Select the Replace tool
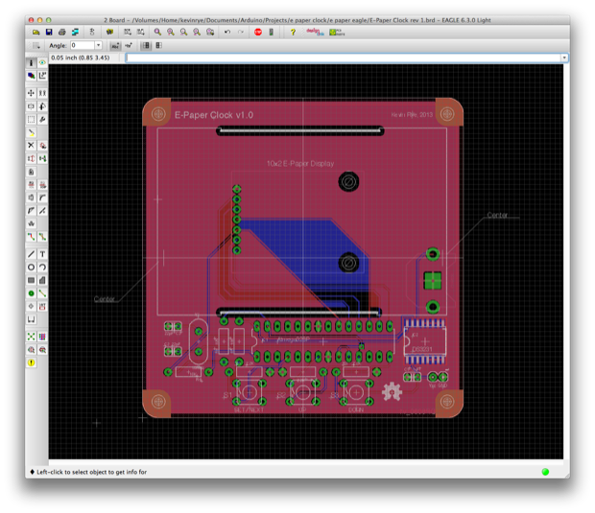The height and width of the screenshot is (513, 595). pyautogui.click(x=42, y=159)
